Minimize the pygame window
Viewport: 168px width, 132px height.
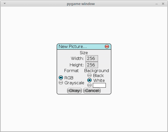pos(157,4)
